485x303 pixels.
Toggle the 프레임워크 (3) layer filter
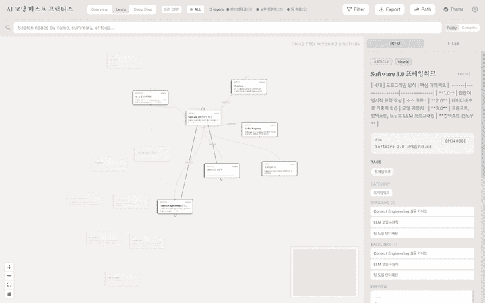coord(239,9)
